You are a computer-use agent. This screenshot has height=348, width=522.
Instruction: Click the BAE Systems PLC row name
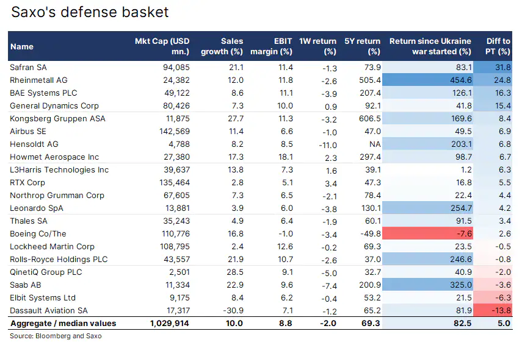43,93
